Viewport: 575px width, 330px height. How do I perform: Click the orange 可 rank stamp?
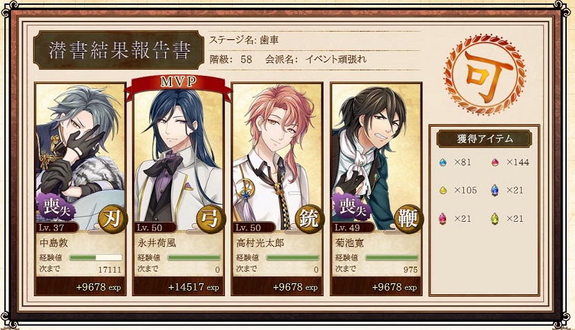pyautogui.click(x=485, y=74)
